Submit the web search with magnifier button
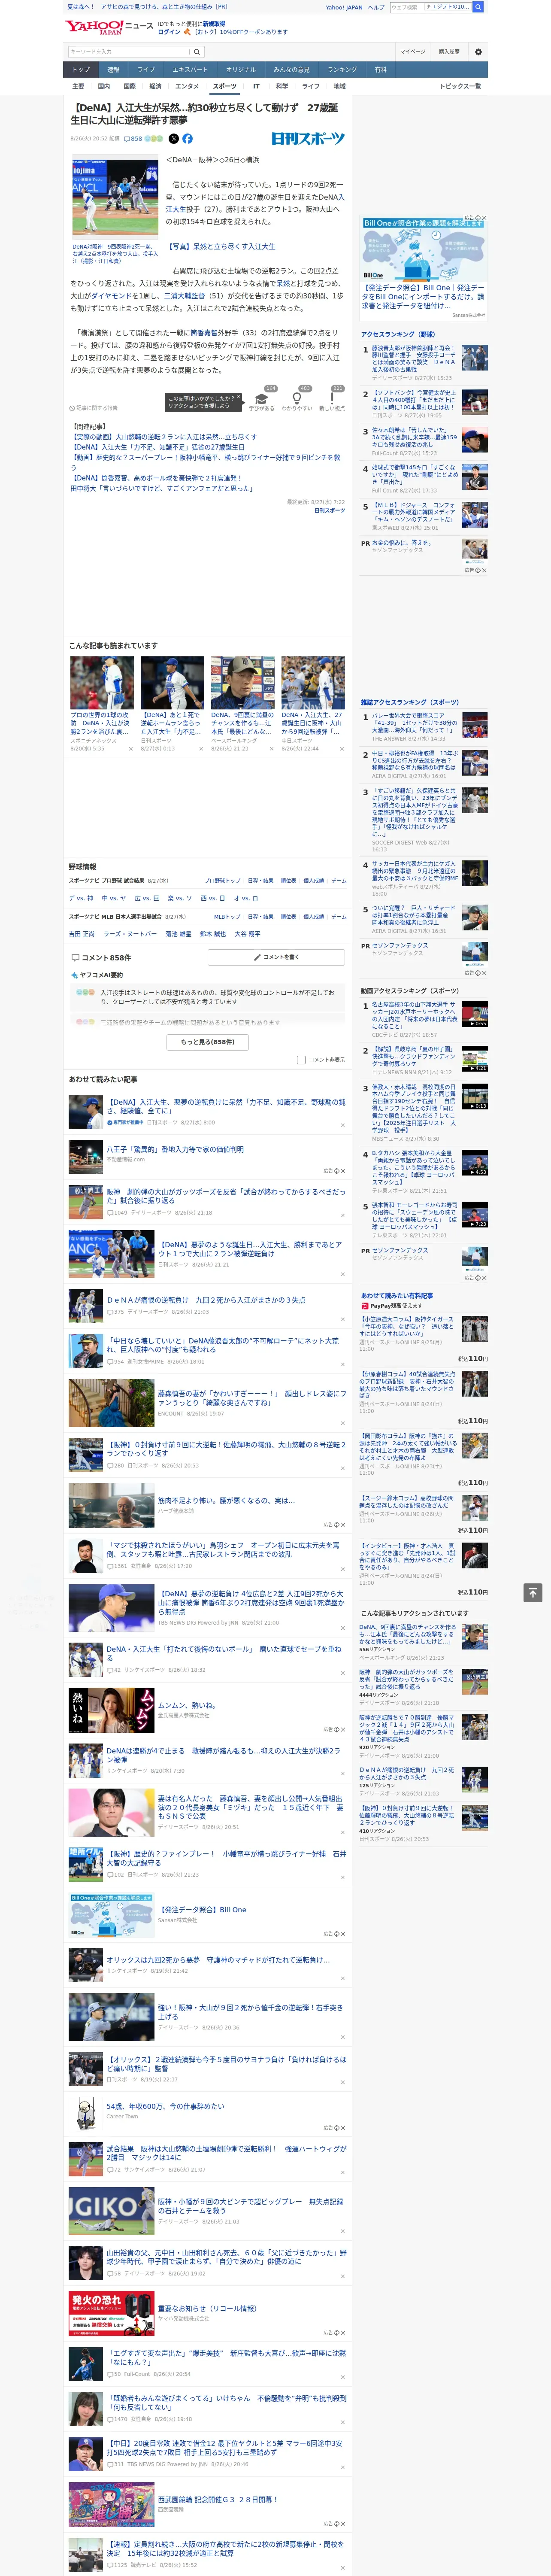 click(x=478, y=7)
